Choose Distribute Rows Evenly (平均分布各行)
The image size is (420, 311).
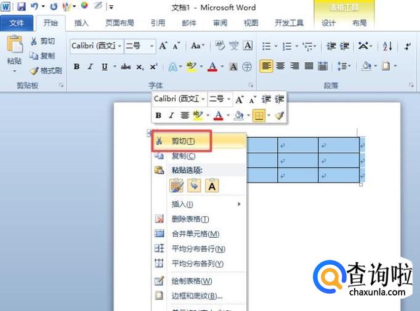[199, 249]
